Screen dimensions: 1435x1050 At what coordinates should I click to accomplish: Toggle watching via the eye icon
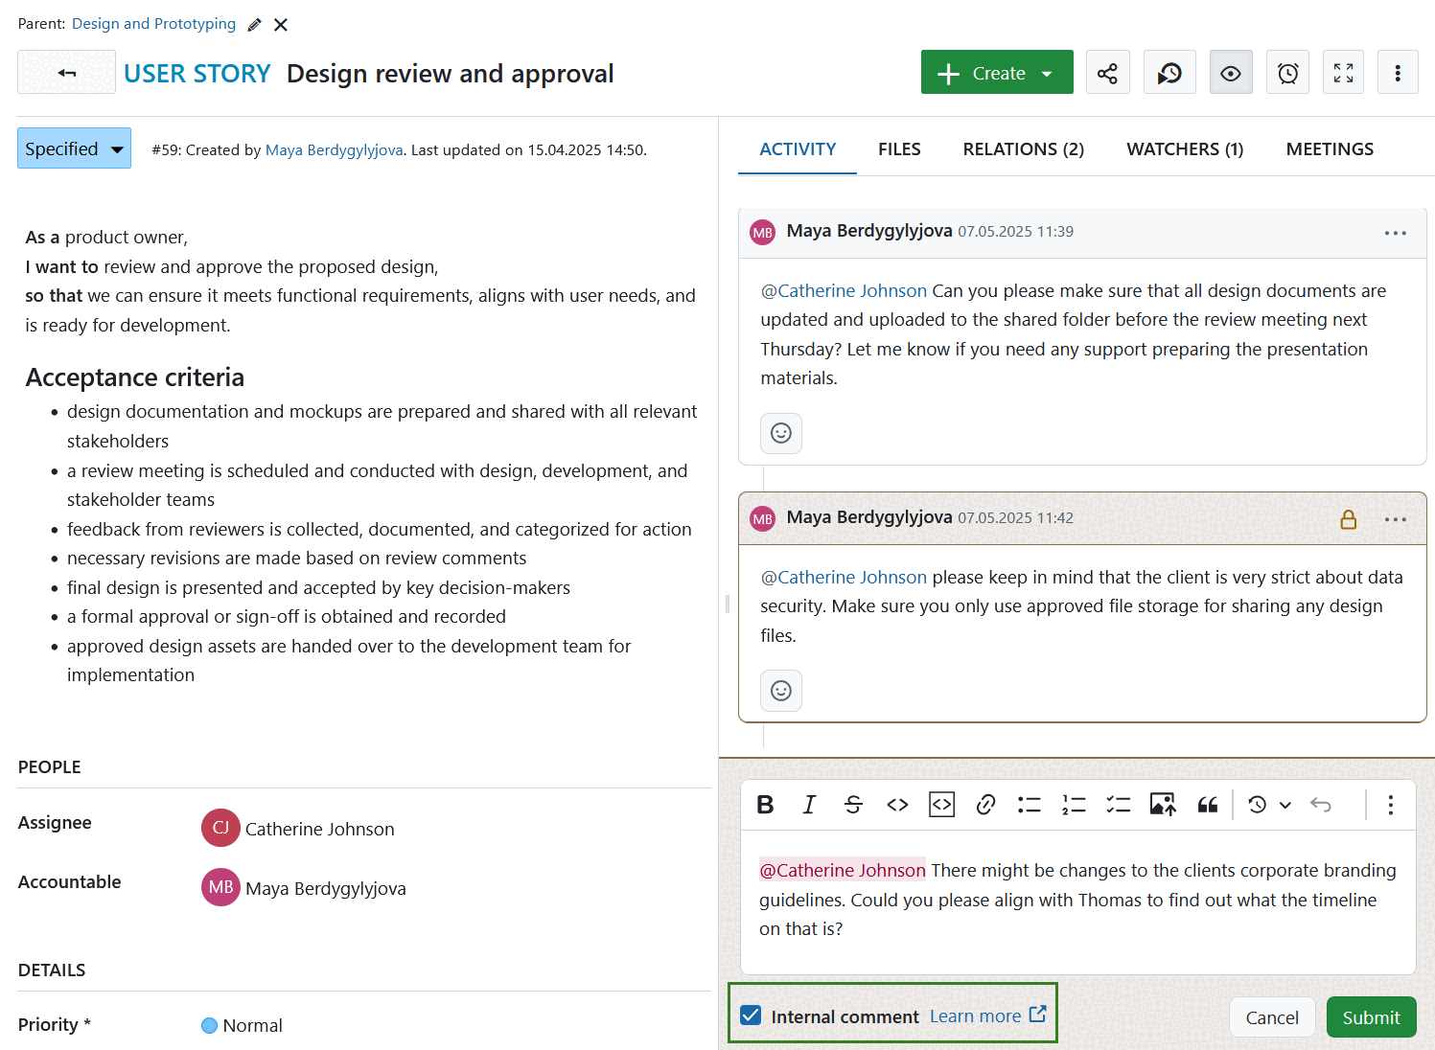pos(1231,72)
